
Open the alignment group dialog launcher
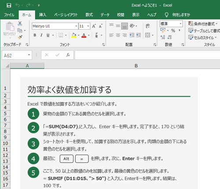pyautogui.click(x=155, y=45)
